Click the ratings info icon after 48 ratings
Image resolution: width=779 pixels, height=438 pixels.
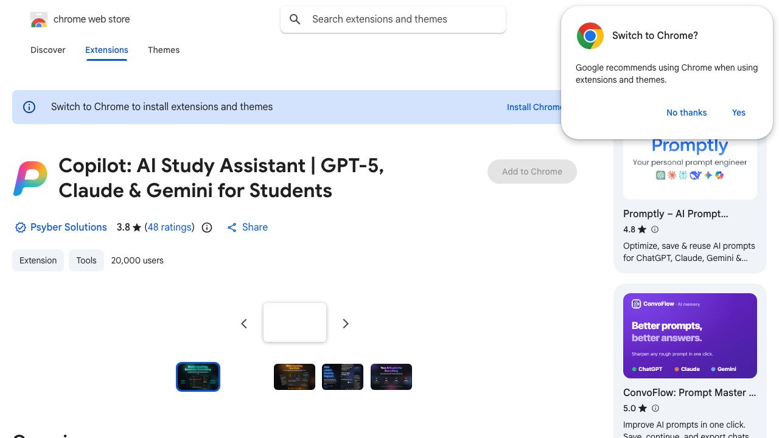pyautogui.click(x=207, y=228)
